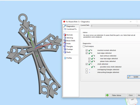The width and height of the screenshot is (140, 105).
Task: Open the Stitching fix page
Action: tap(68, 38)
